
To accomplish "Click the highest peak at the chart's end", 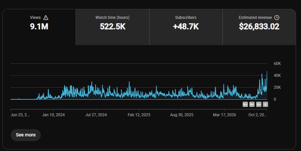I will (267, 72).
